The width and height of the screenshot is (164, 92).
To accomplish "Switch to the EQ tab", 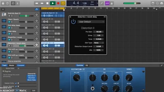I will (87, 65).
